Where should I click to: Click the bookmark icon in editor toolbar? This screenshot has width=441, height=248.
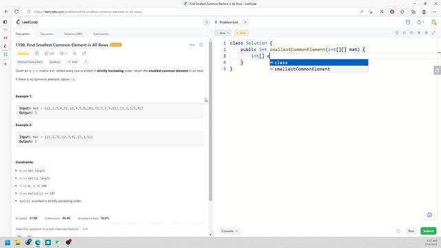coord(397,33)
